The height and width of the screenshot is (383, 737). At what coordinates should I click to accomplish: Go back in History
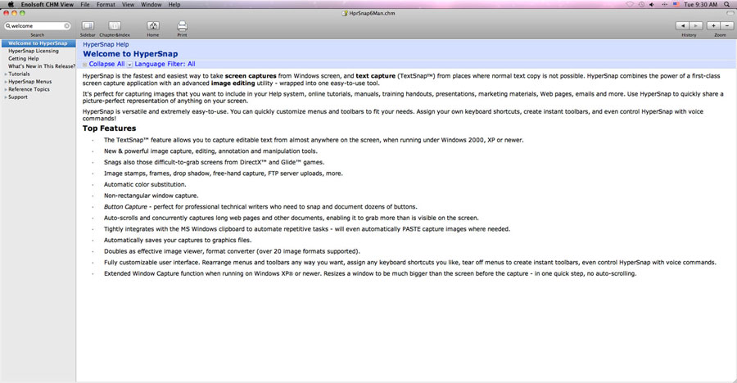coord(682,26)
